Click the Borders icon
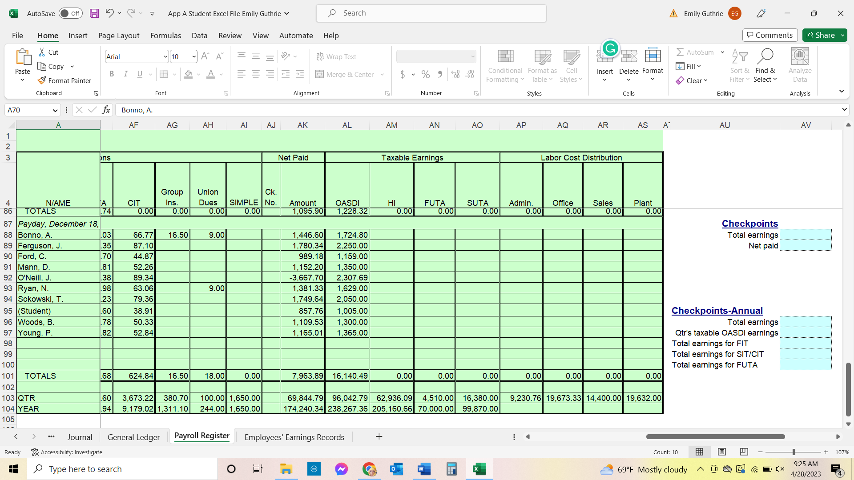This screenshot has height=480, width=854. tap(164, 74)
